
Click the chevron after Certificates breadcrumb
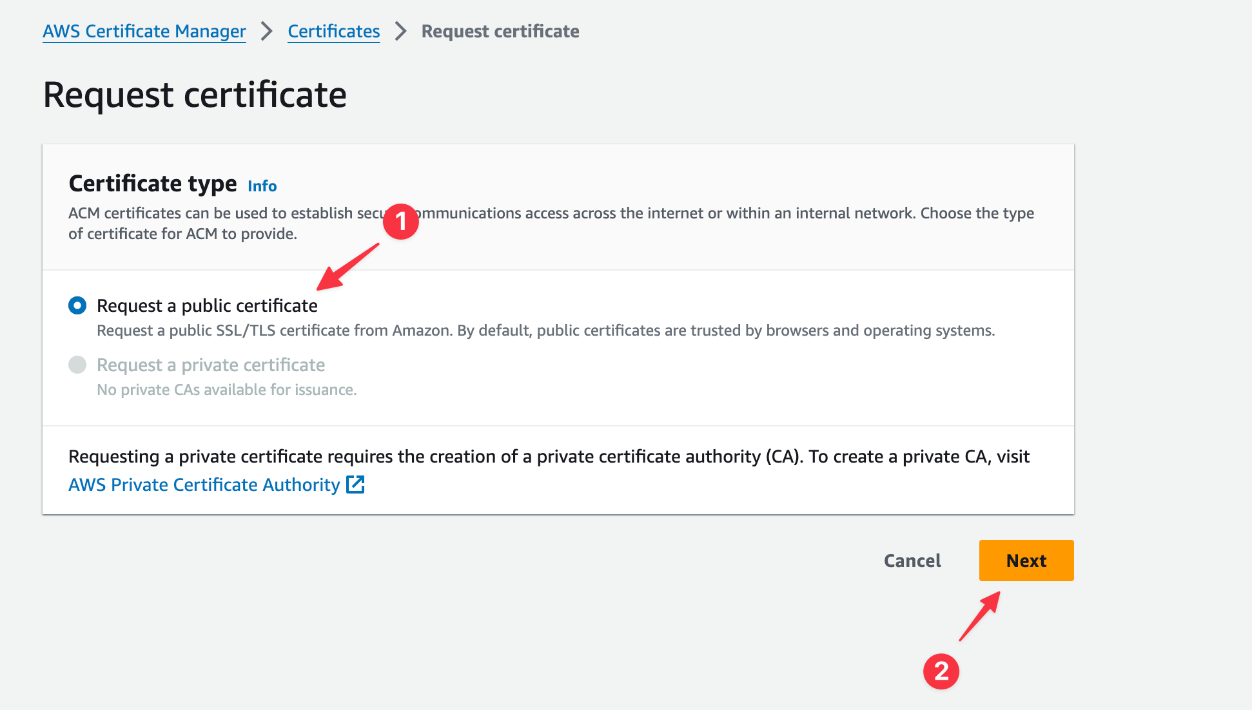pyautogui.click(x=400, y=31)
